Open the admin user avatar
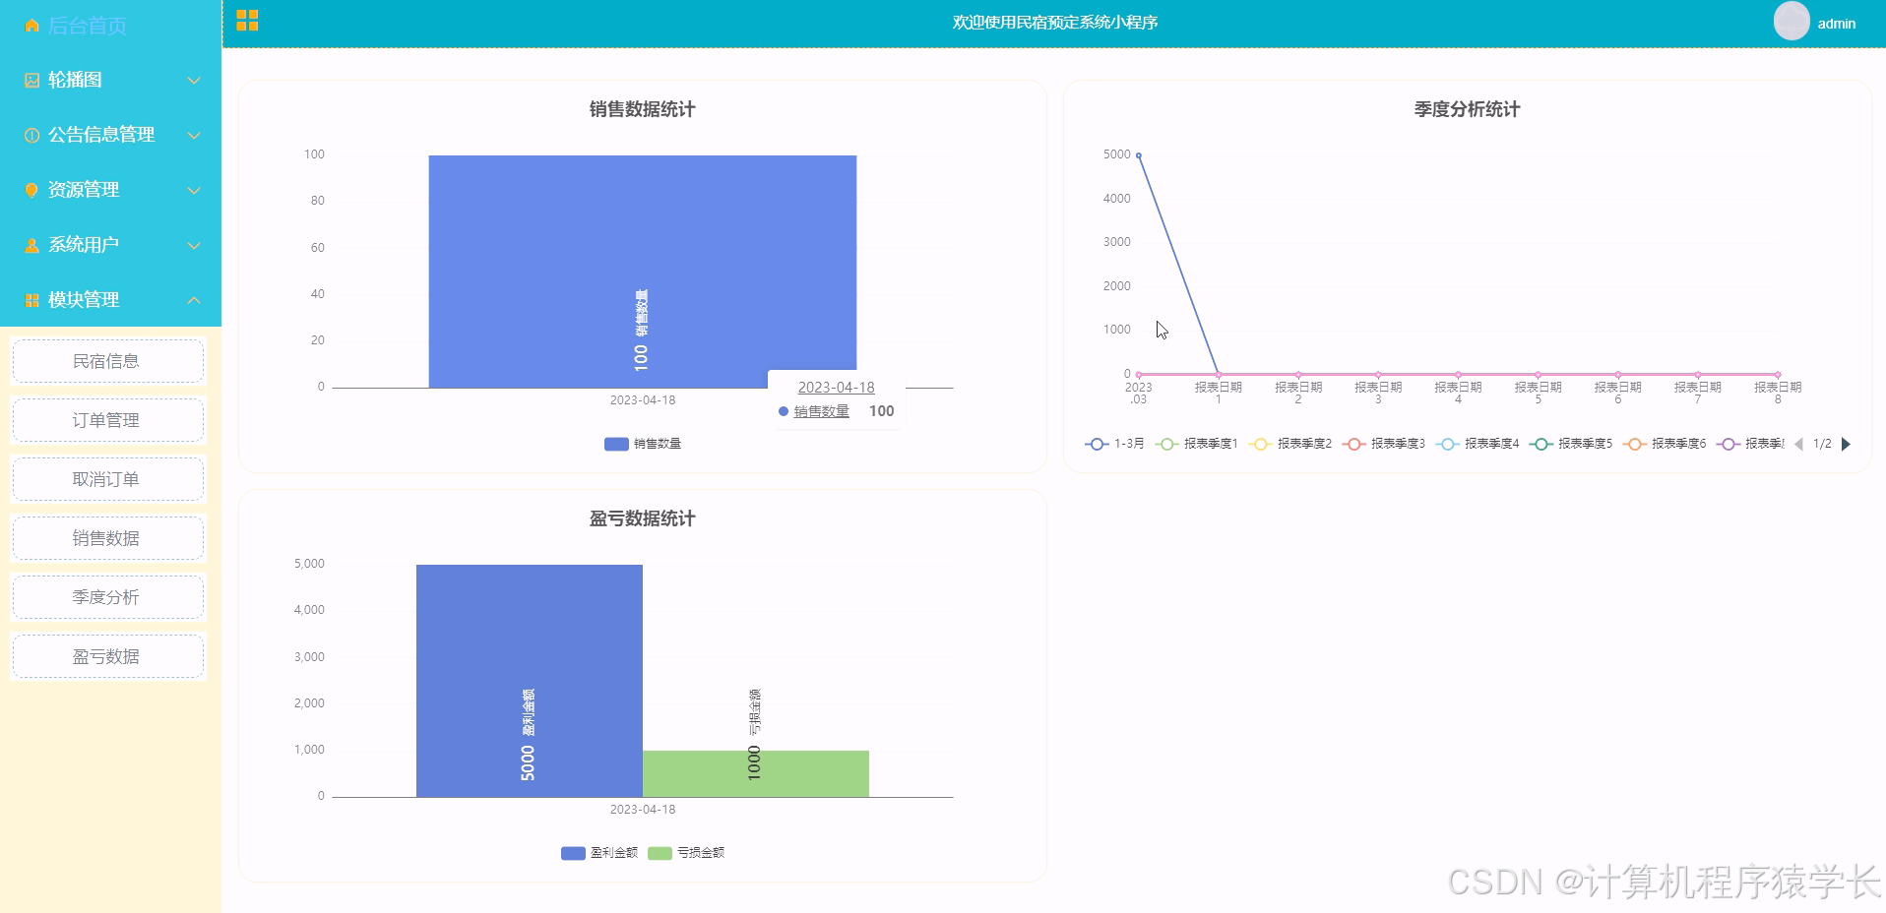Viewport: 1886px width, 913px height. tap(1792, 22)
